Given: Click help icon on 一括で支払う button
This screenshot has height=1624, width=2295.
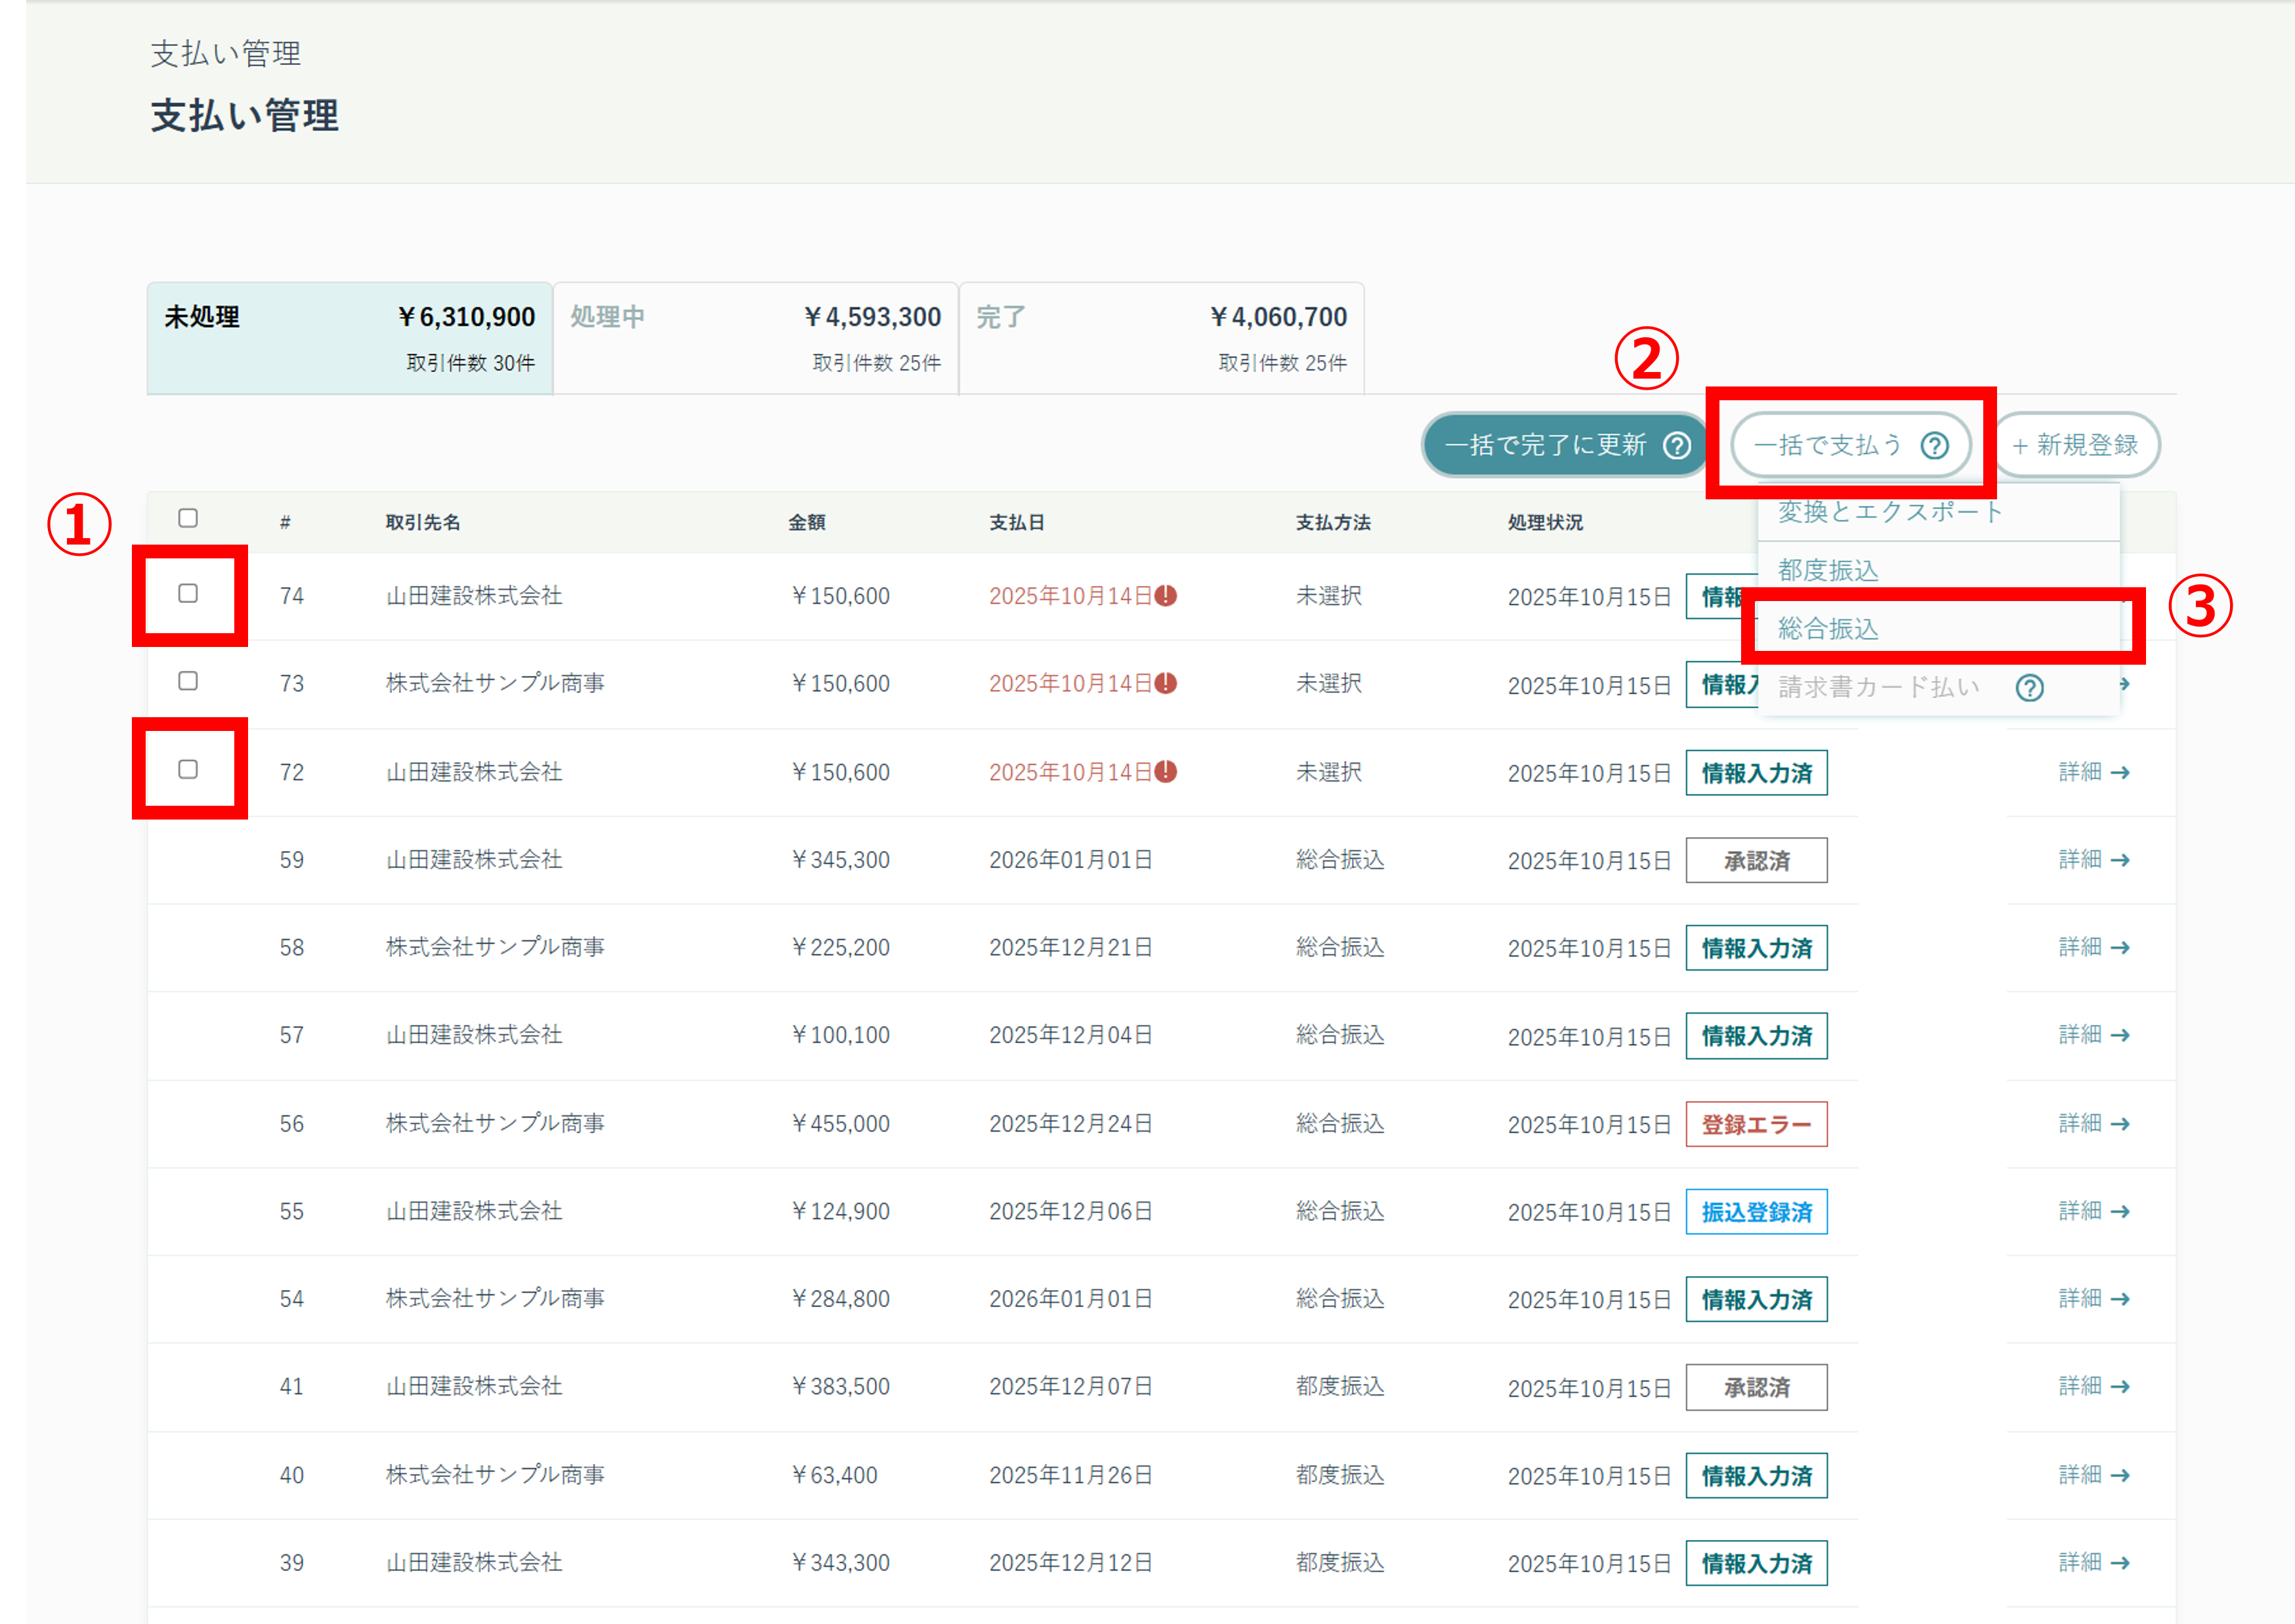Looking at the screenshot, I should [x=1935, y=445].
